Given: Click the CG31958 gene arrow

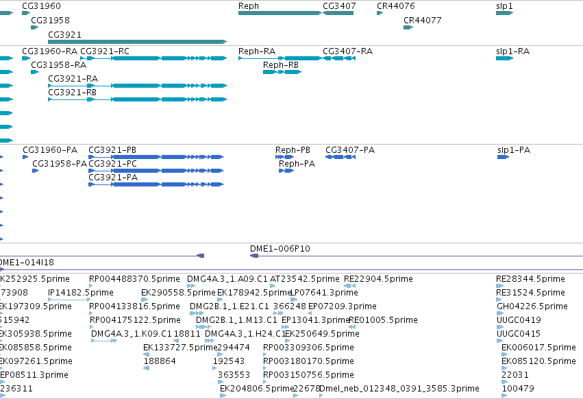Looking at the screenshot, I should (x=34, y=27).
